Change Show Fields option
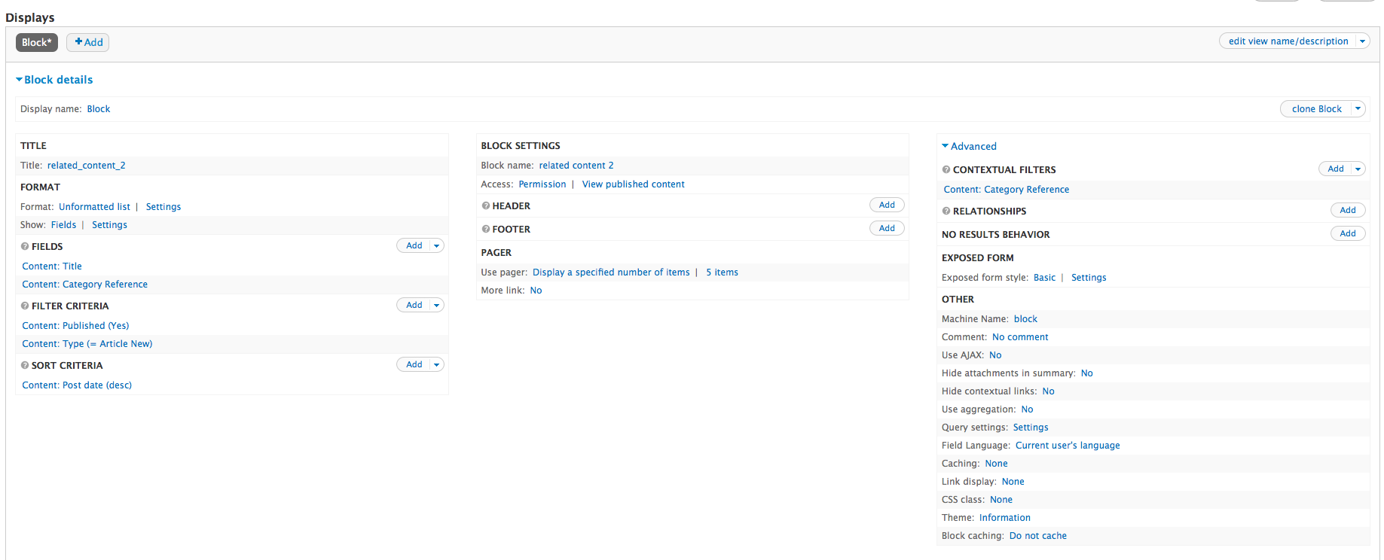Viewport: 1384px width, 560px height. tap(63, 225)
